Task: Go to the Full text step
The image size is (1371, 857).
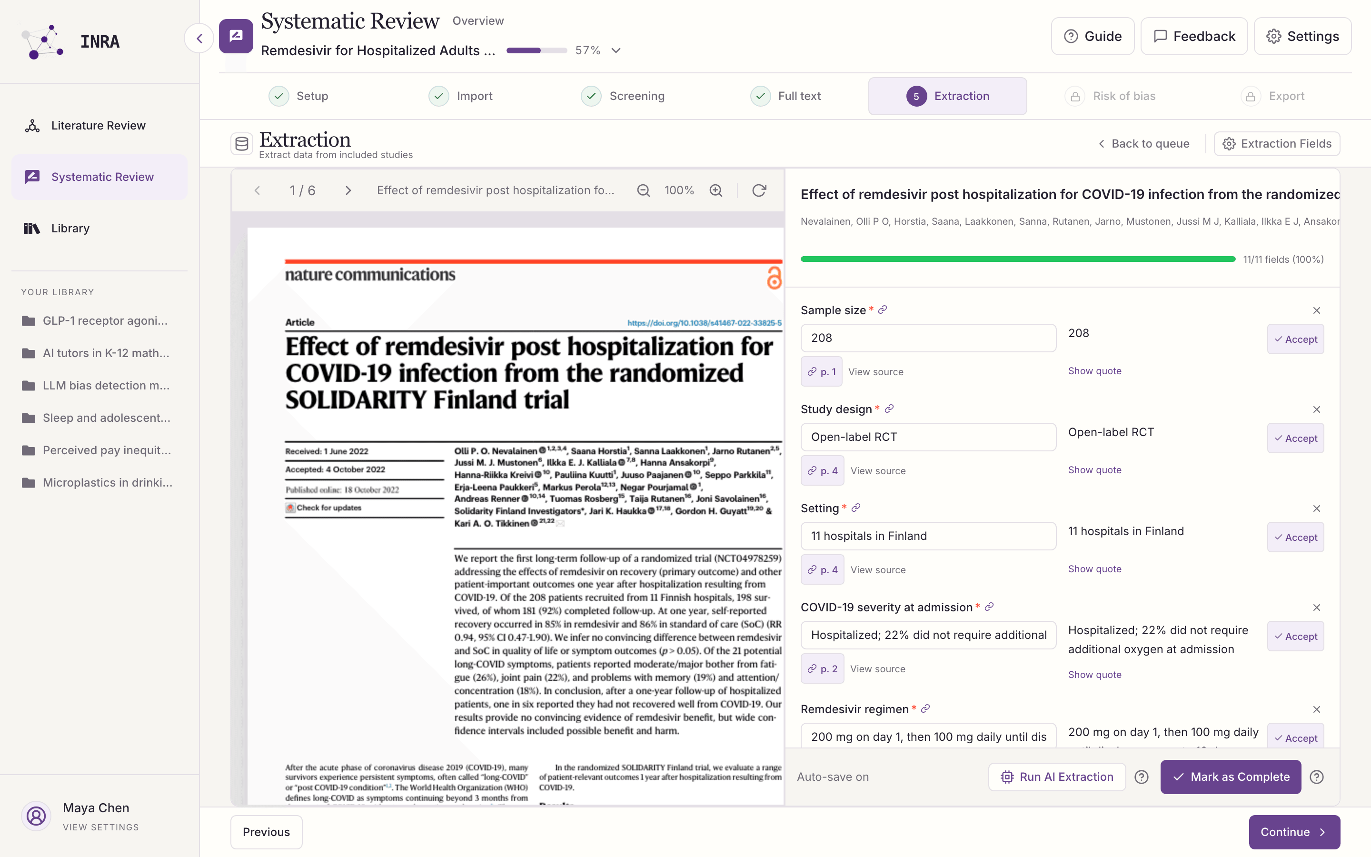Action: (x=785, y=96)
